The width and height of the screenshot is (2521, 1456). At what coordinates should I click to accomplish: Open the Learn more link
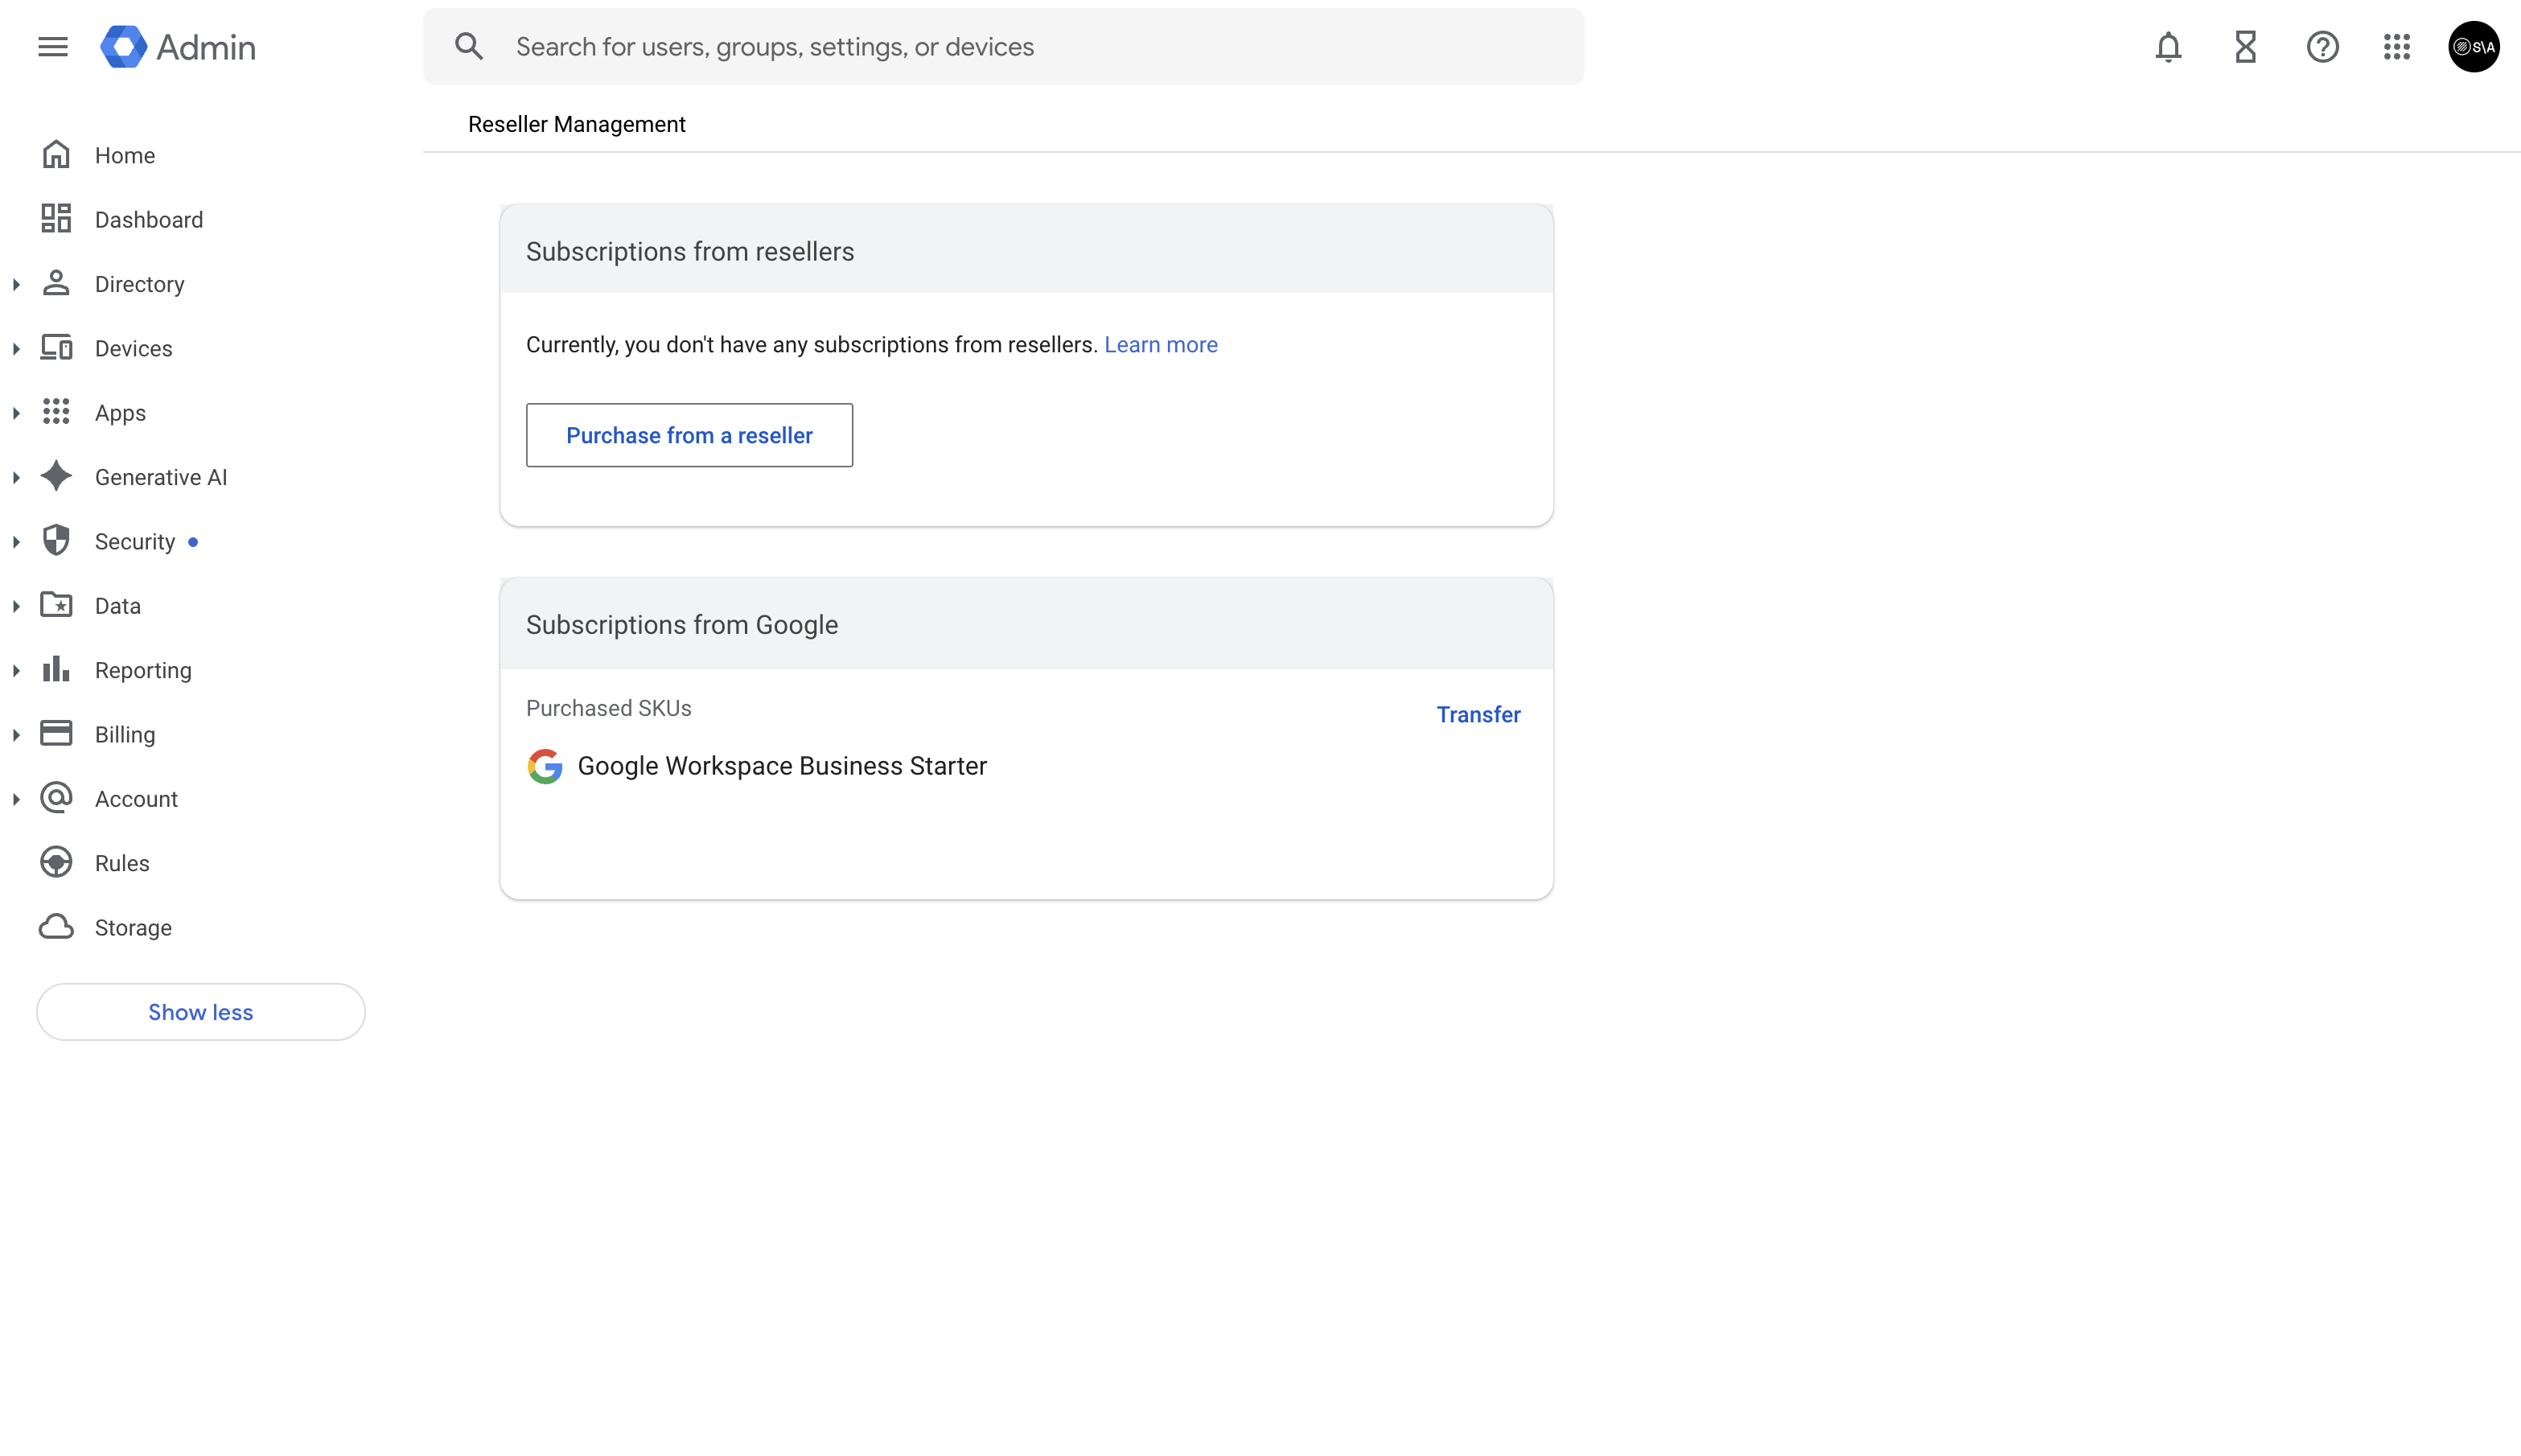pyautogui.click(x=1160, y=344)
